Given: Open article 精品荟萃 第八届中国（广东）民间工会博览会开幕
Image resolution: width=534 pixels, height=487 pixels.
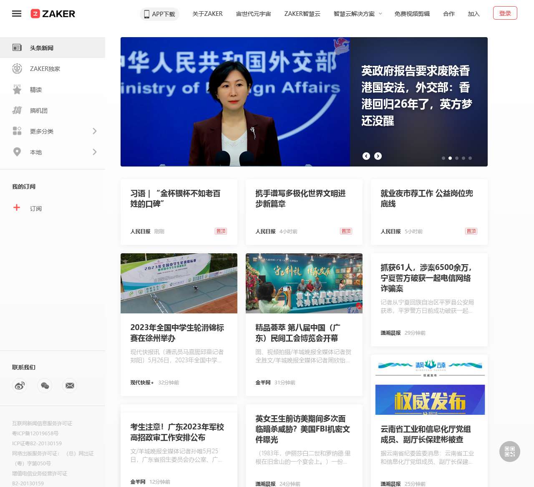Looking at the screenshot, I should tap(298, 333).
